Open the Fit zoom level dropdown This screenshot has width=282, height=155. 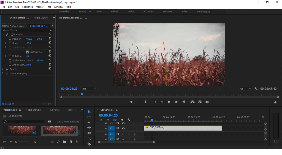click(88, 89)
